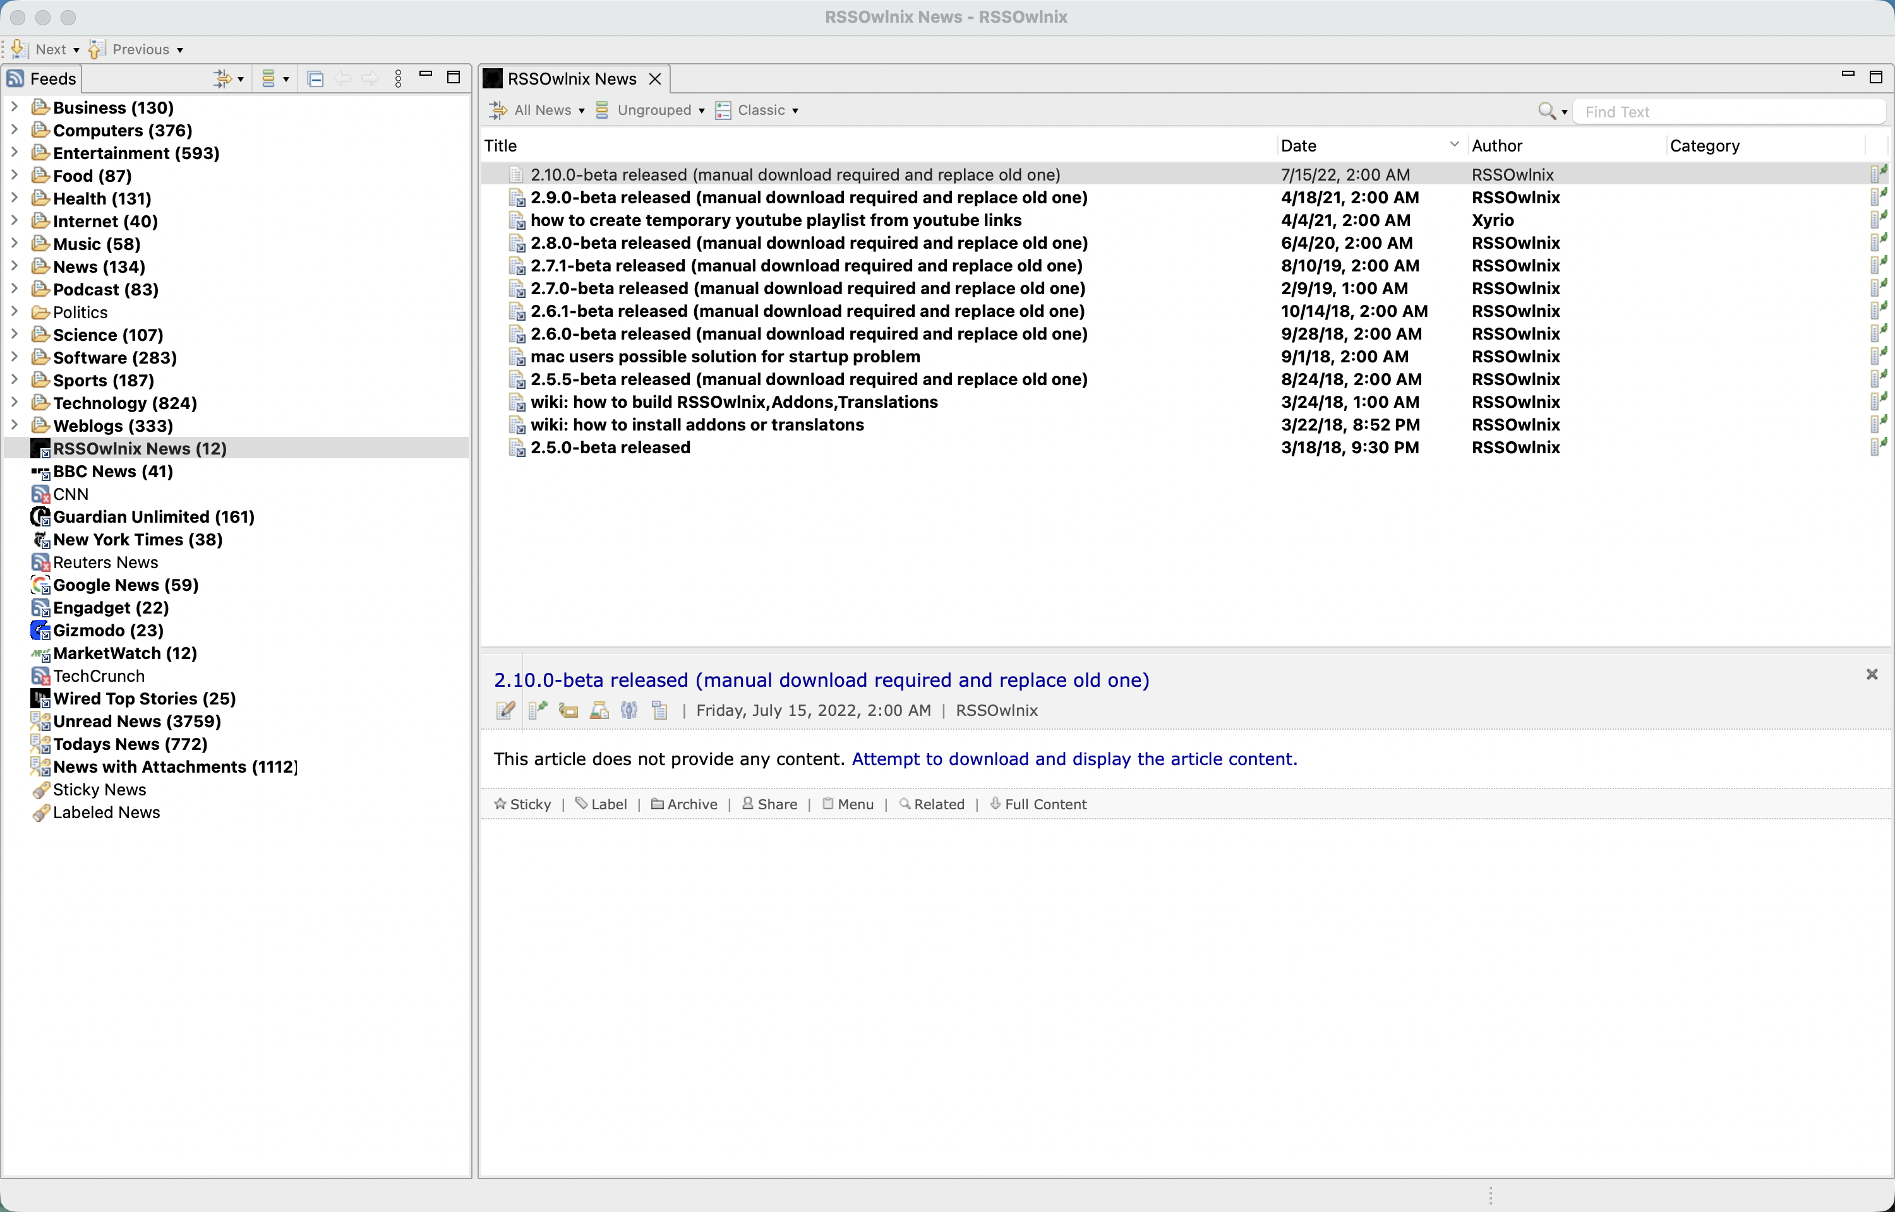Sort news by the Title column header

tap(879, 146)
